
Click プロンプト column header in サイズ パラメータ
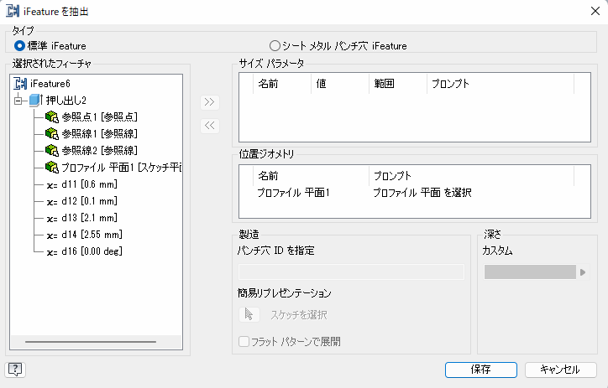(x=501, y=84)
